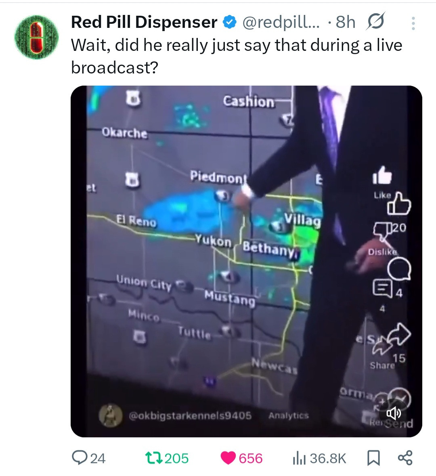Image resolution: width=436 pixels, height=476 pixels.
Task: Click the reply speech bubble icon
Action: pos(77,458)
